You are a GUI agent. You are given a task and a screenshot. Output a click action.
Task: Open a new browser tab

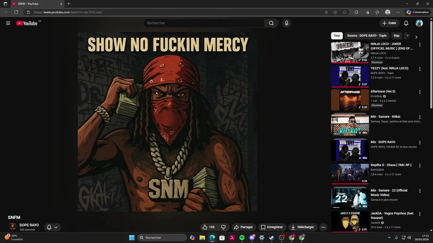pos(69,4)
